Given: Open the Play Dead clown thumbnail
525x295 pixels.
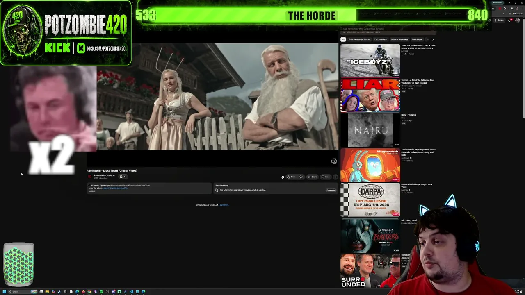Looking at the screenshot, I should 370,235.
